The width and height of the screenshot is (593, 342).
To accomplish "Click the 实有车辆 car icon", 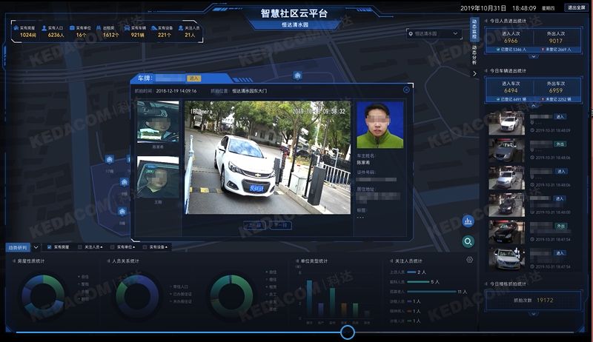I will coord(127,28).
